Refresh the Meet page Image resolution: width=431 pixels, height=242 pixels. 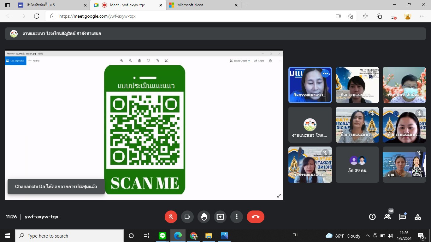click(x=37, y=16)
